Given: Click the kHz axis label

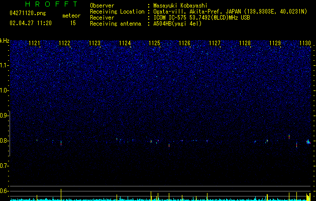Looking at the screenshot, I should coord(5,41).
